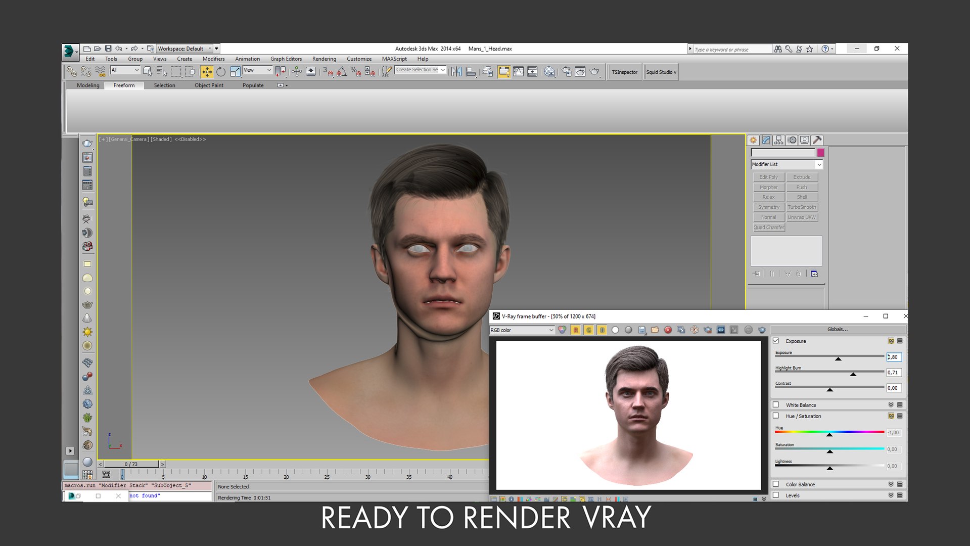Open Rendered Frame Window icon
Image resolution: width=970 pixels, height=546 pixels.
(580, 72)
